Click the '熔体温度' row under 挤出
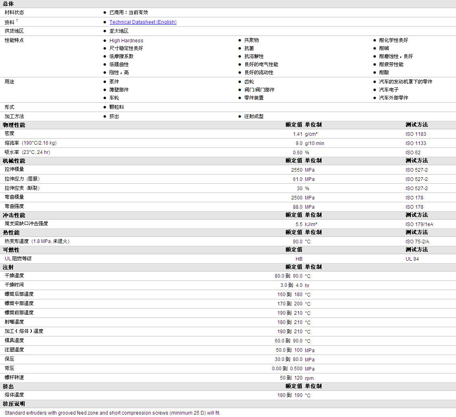 coord(14,395)
